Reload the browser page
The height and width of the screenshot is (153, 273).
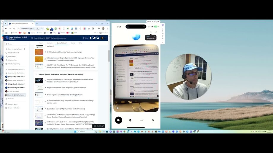pos(14,28)
